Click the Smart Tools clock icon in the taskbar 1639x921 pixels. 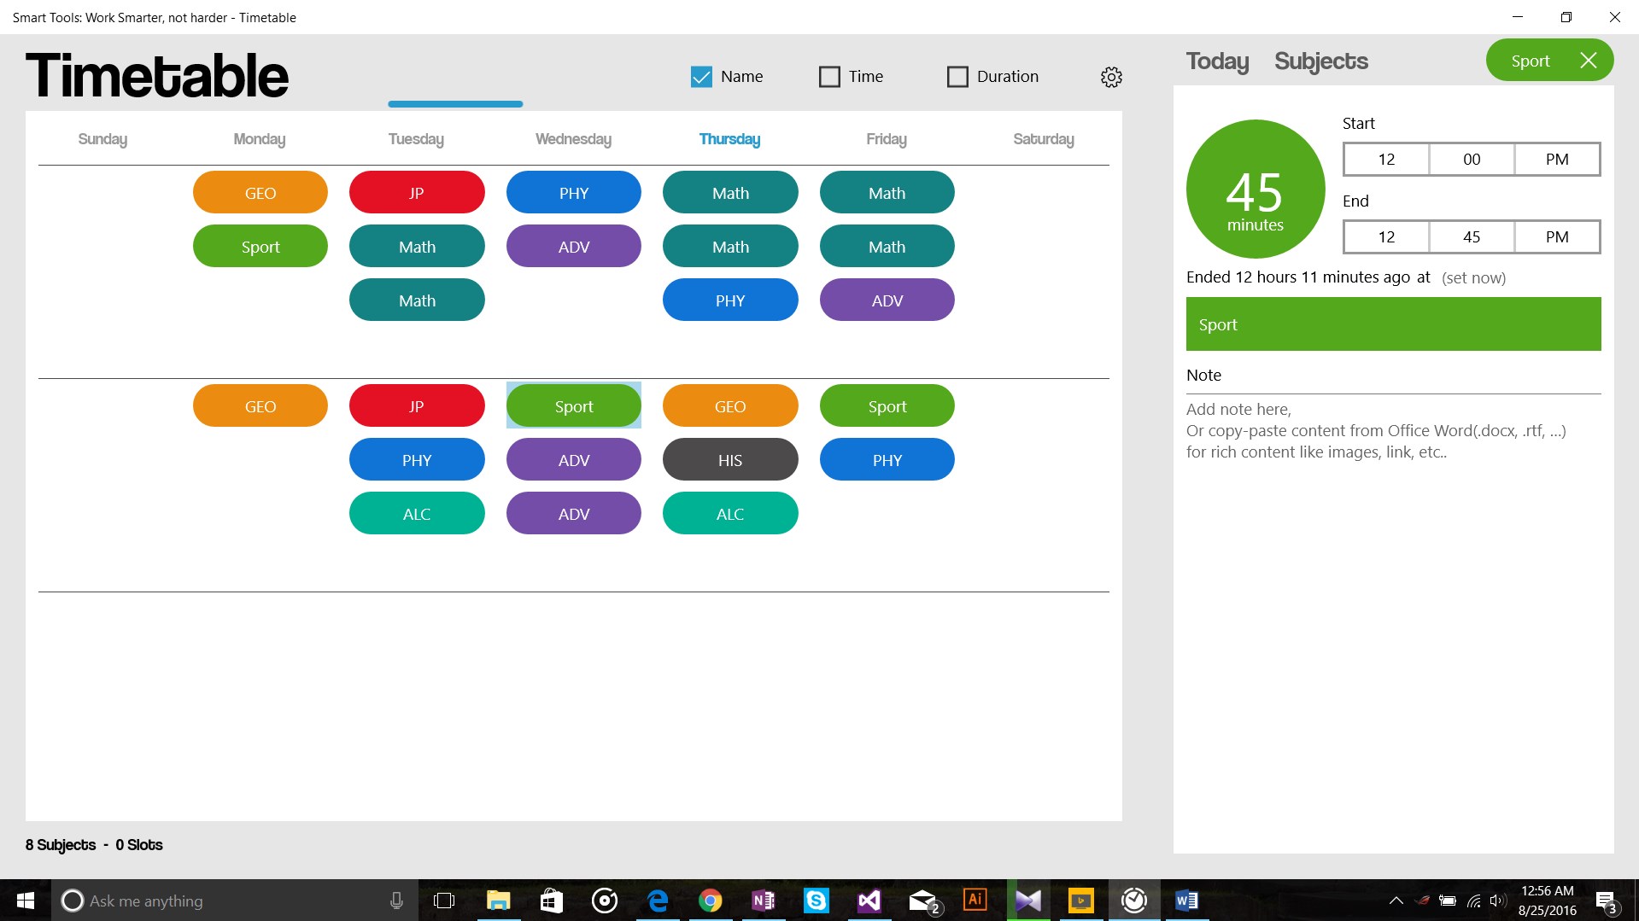tap(1133, 901)
